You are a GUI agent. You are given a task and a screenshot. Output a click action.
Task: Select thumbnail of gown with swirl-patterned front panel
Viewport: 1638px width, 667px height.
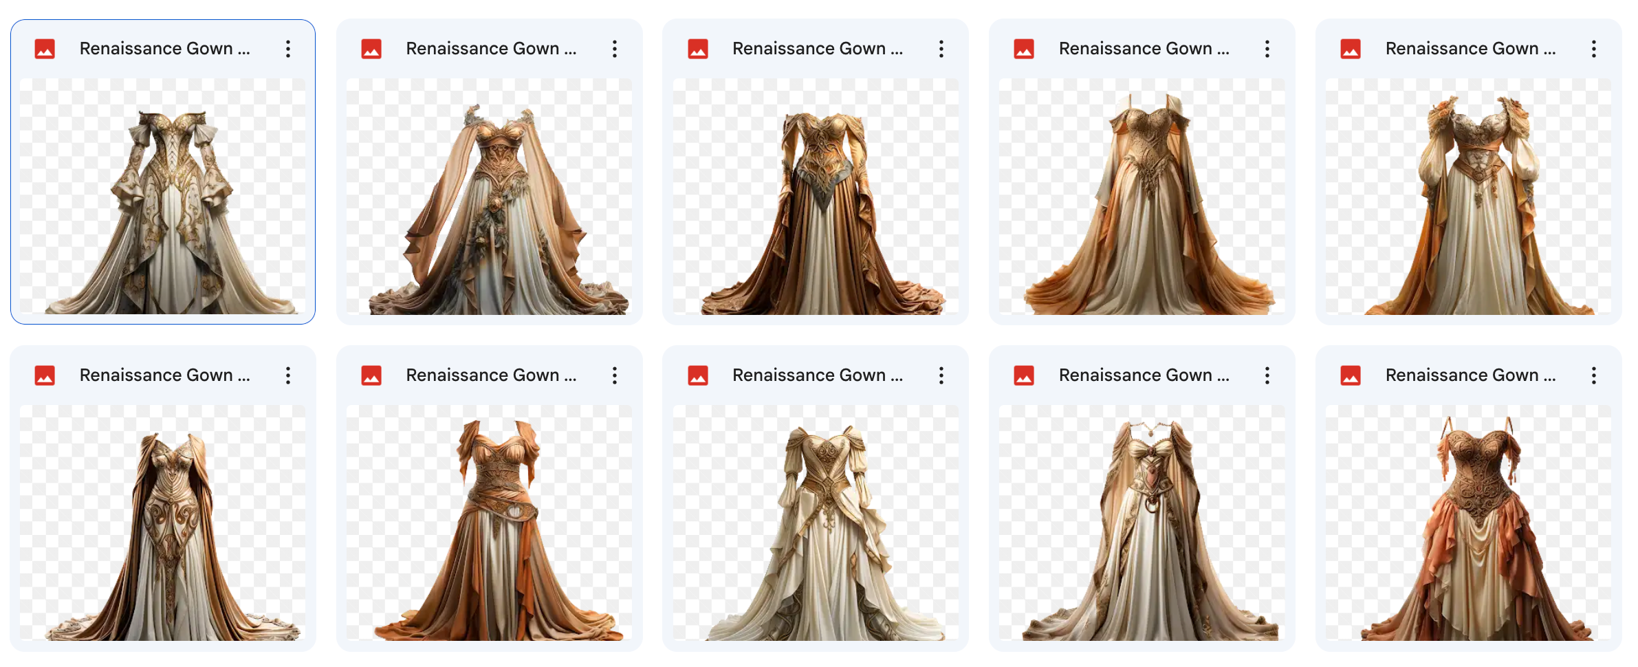point(163,523)
